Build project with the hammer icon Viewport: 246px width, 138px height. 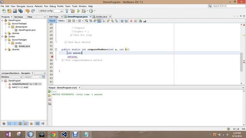[67, 11]
